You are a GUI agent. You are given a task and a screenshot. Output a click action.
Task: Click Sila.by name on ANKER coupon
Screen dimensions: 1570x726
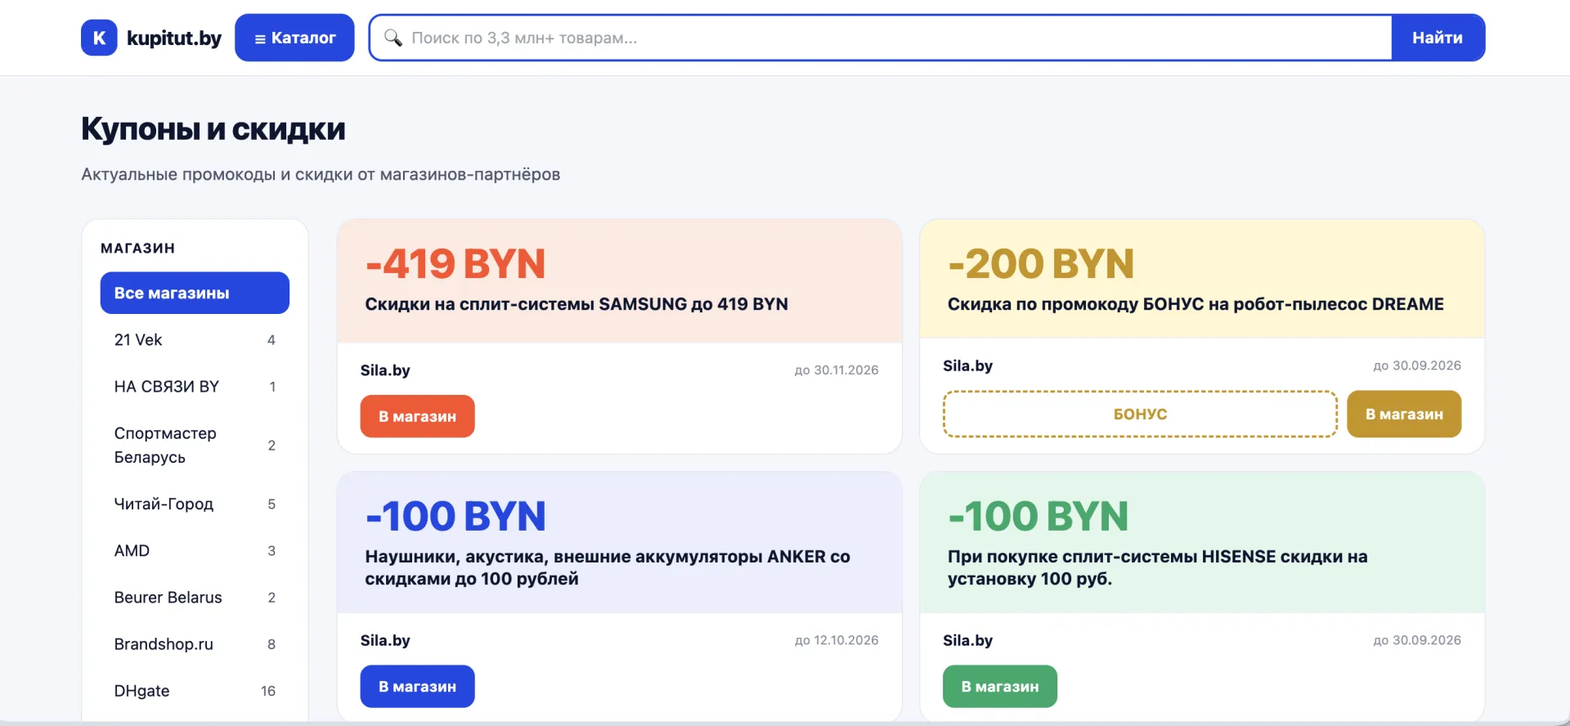[385, 640]
